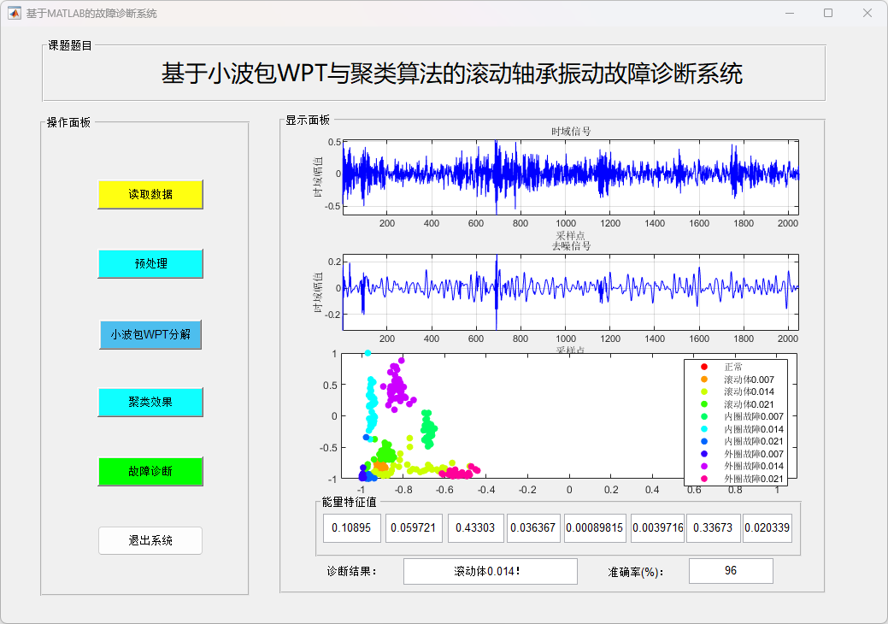Click the energy field with 0.33673

point(713,528)
